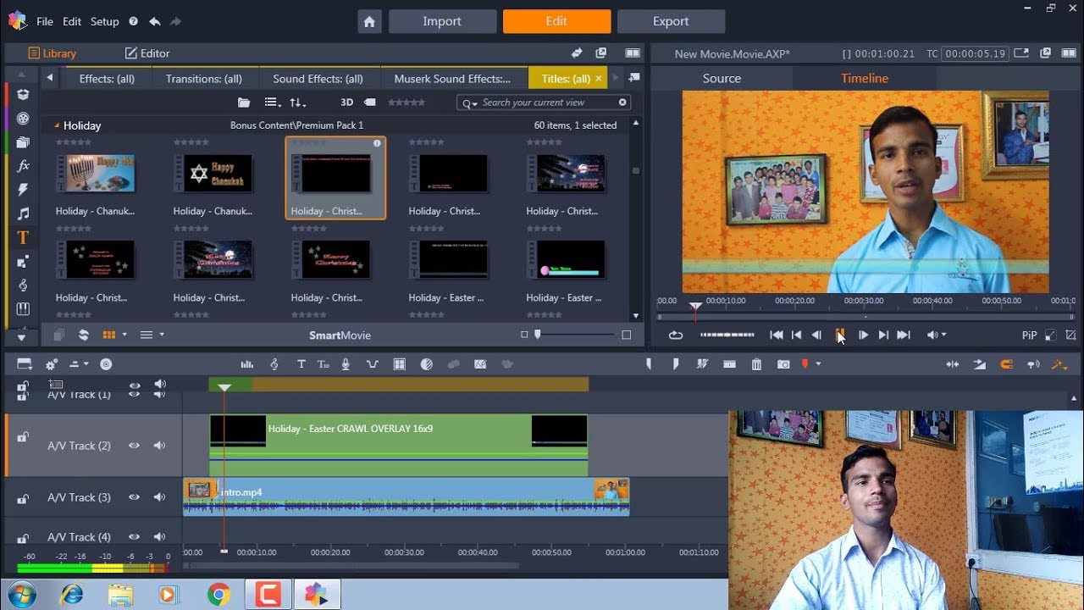This screenshot has height=610, width=1084.
Task: Toggle 3D content filter
Action: (346, 103)
